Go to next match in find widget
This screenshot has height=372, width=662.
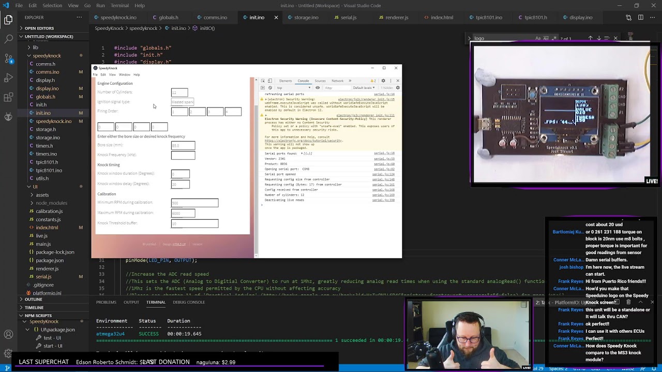pos(599,38)
